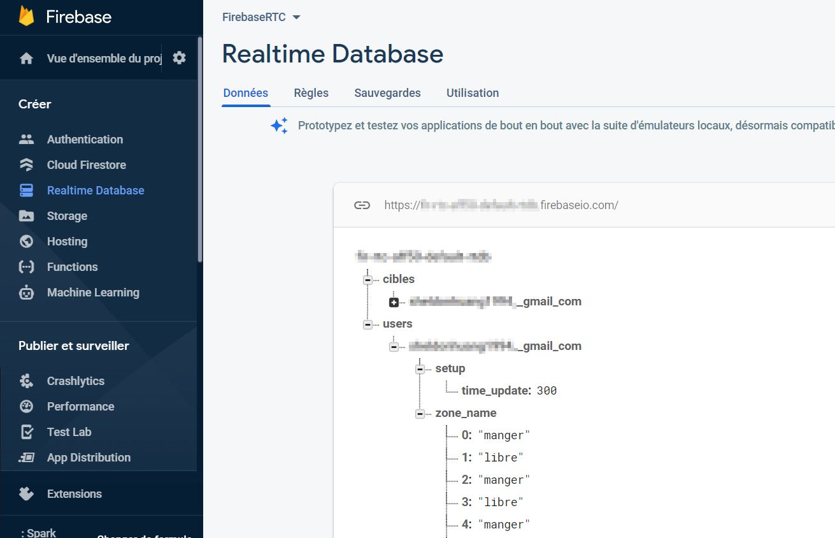
Task: Click the Test Lab checklist icon
Action: tap(26, 432)
